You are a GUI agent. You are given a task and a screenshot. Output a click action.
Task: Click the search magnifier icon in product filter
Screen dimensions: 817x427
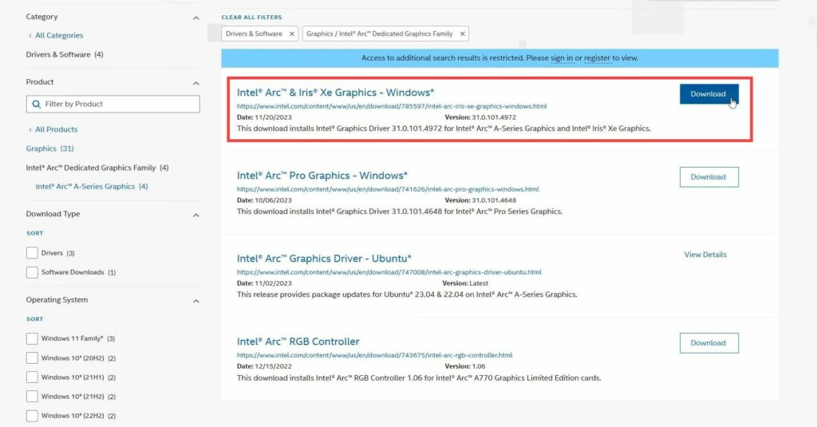point(36,105)
